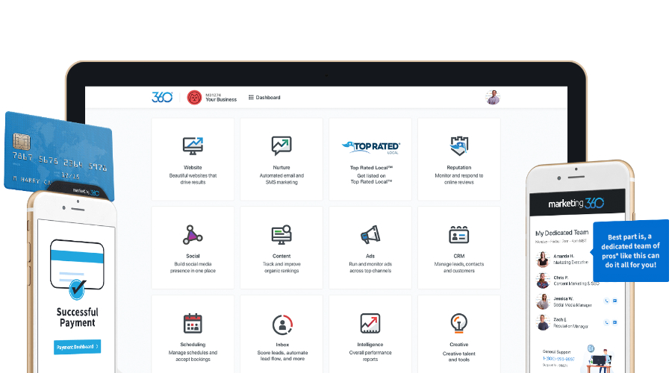
Task: Click the phone call icon for Zach E.
Action: (606, 322)
